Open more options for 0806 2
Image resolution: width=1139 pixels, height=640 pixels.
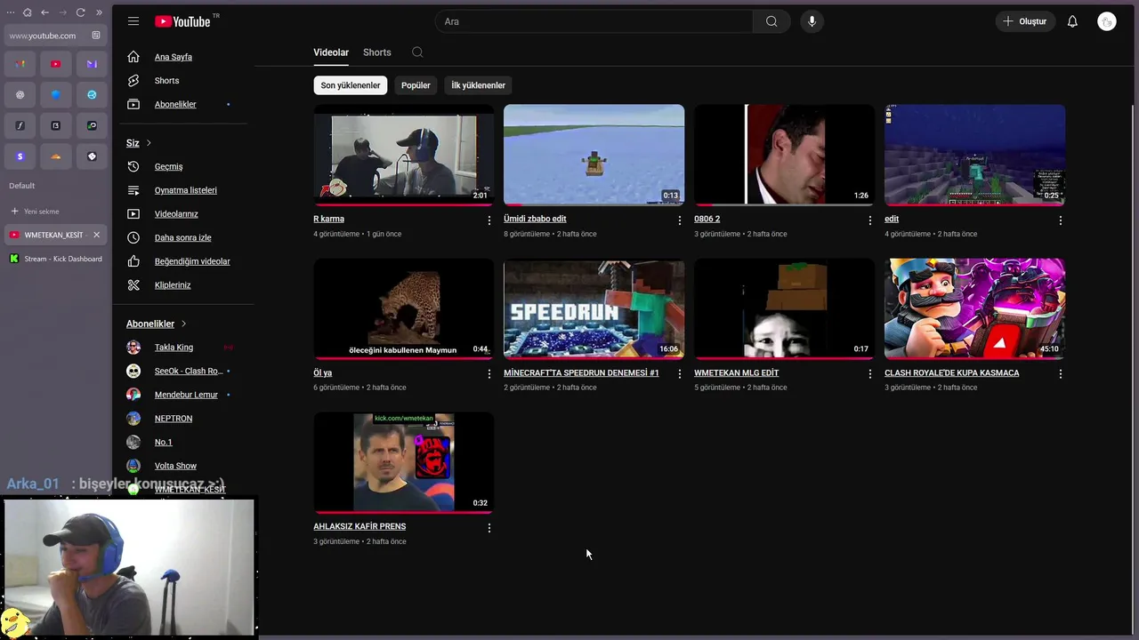pyautogui.click(x=869, y=220)
